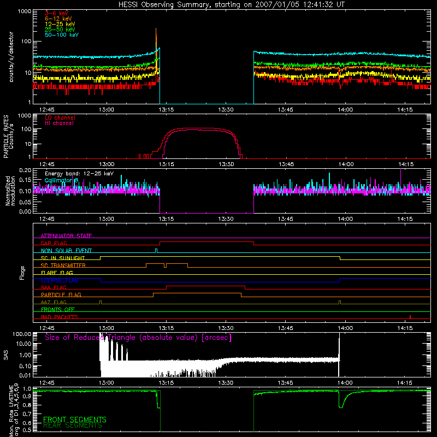
Task: Select the orange '6-12 keV' legend entry
Action: click(58, 19)
